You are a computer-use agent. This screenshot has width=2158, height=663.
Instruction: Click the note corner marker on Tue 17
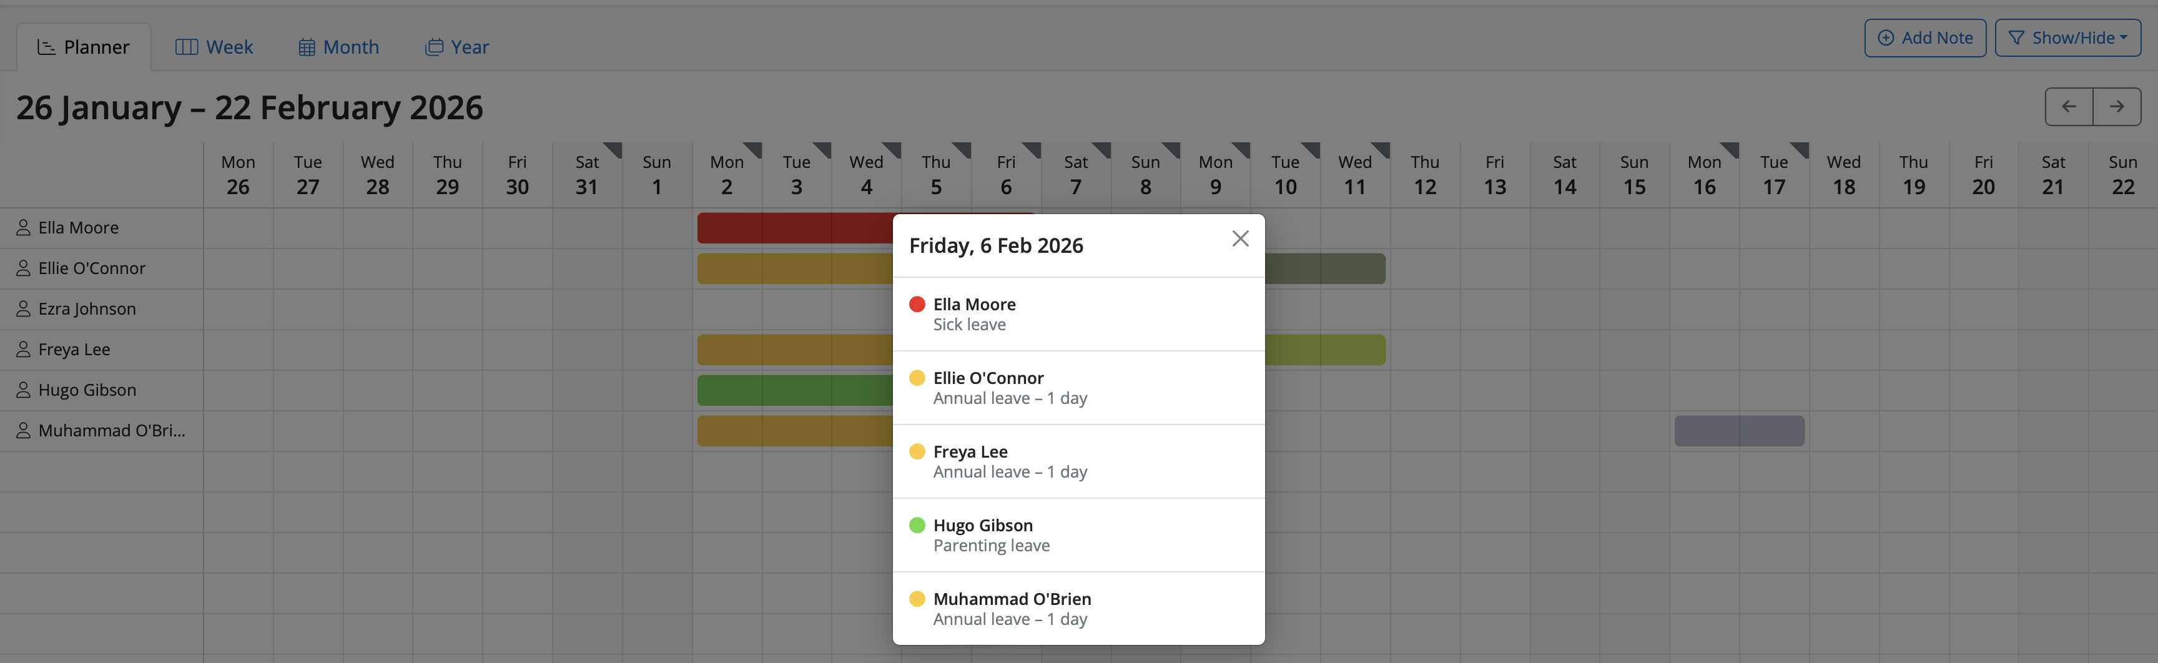tap(1801, 149)
